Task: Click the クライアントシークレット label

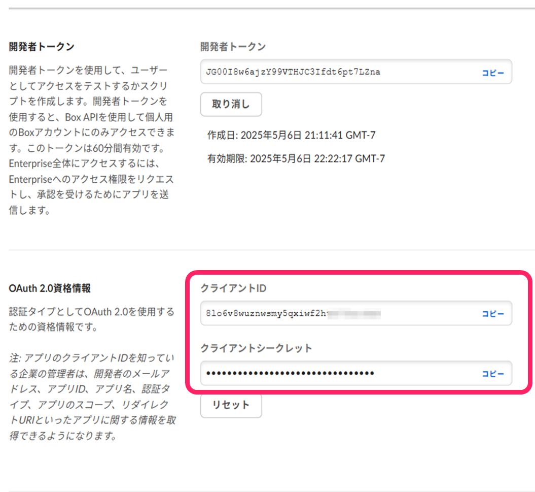Action: [256, 348]
